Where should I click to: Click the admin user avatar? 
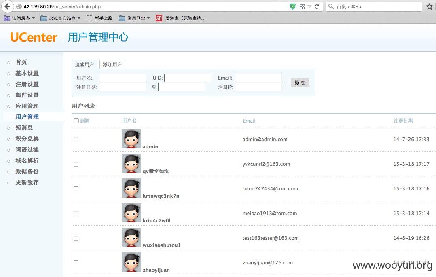click(131, 139)
